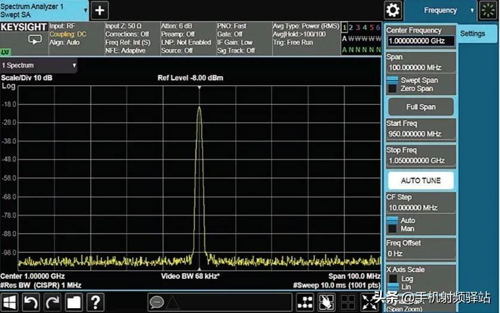This screenshot has height=313, width=500.
Task: Click the Center Frequency value field
Action: tap(421, 41)
